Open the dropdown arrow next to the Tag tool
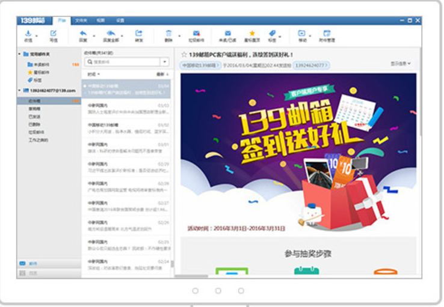The width and height of the screenshot is (444, 307). pyautogui.click(x=280, y=37)
